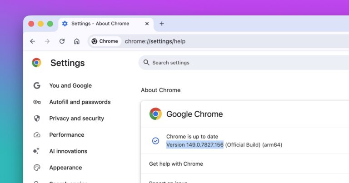Click the forward navigation arrow

(47, 41)
